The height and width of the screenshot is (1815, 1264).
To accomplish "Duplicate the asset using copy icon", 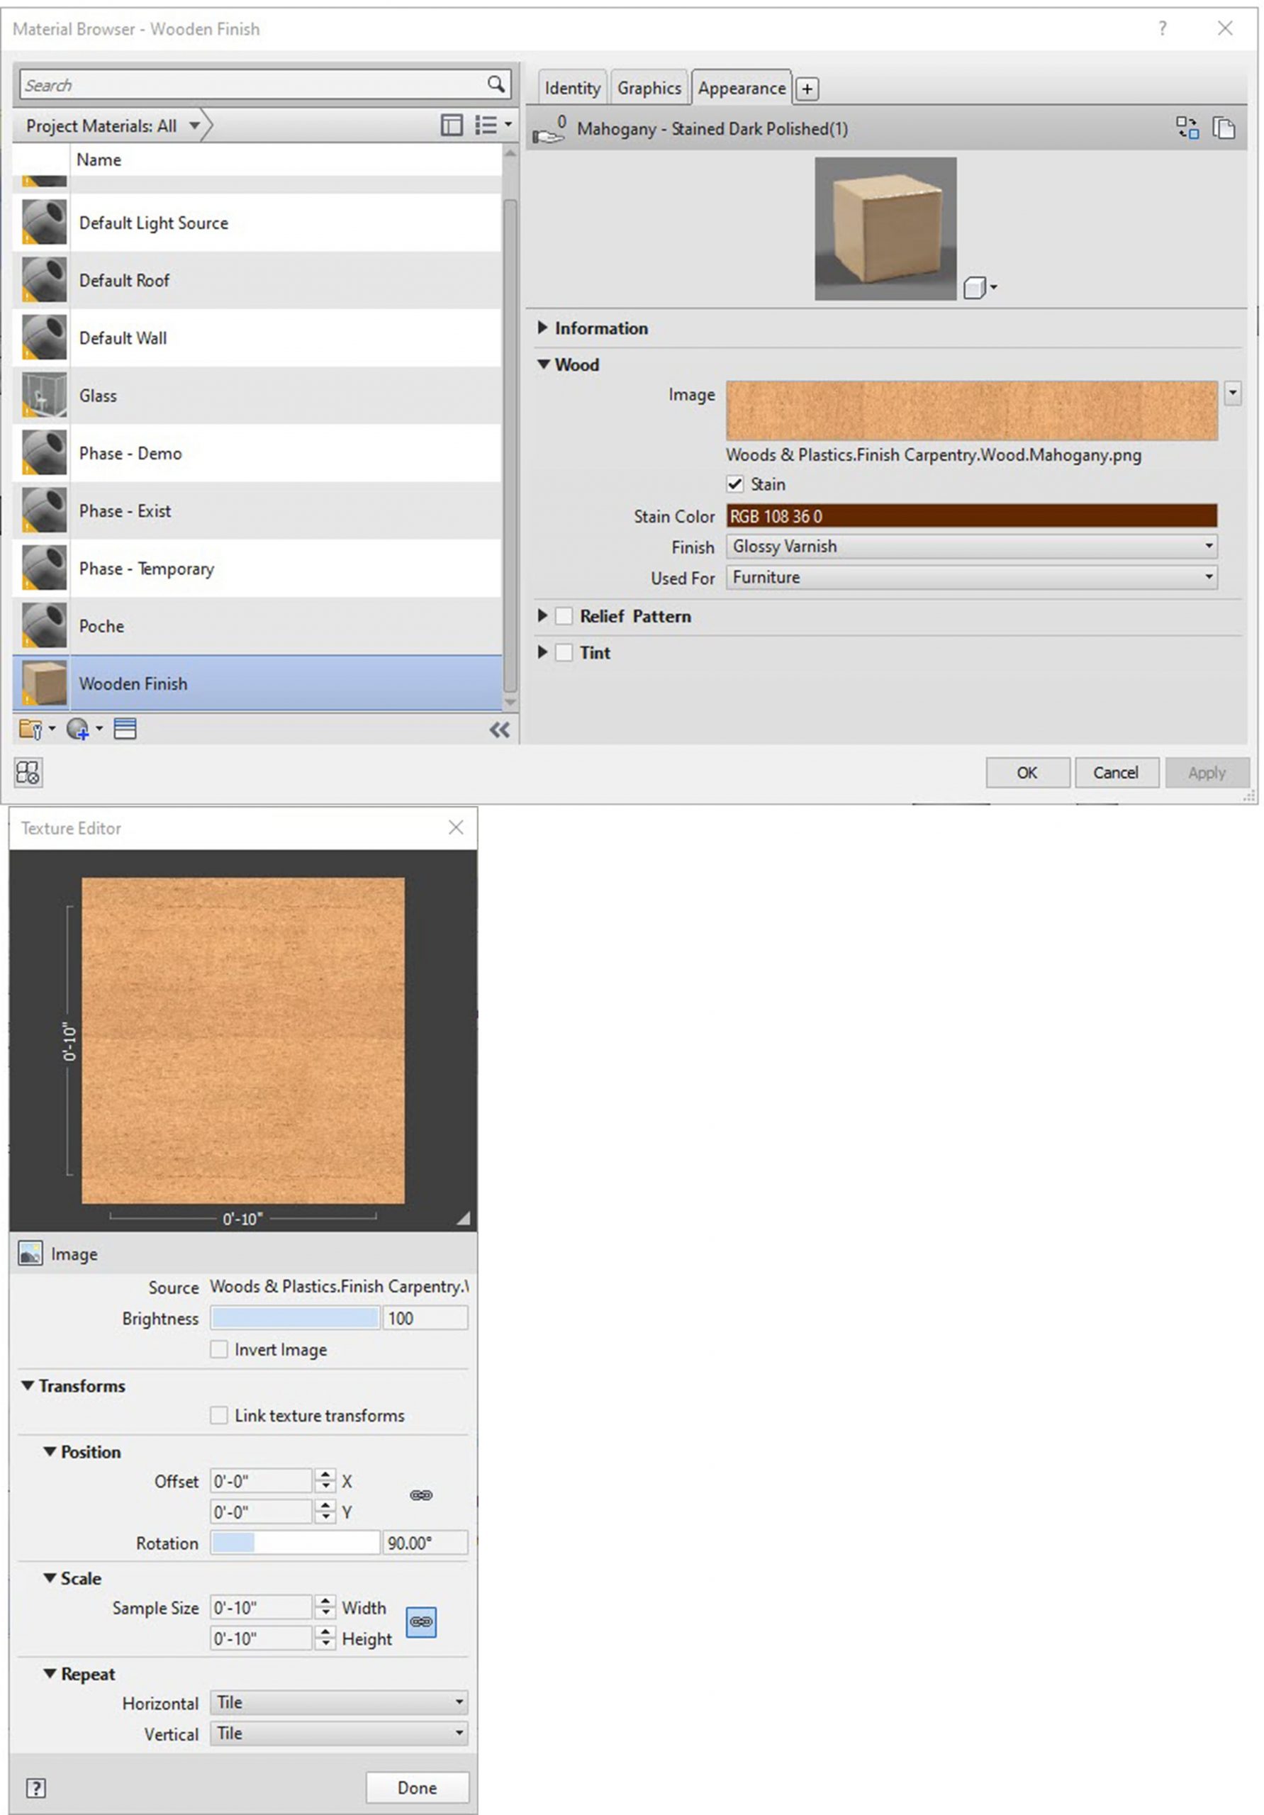I will click(x=1224, y=128).
